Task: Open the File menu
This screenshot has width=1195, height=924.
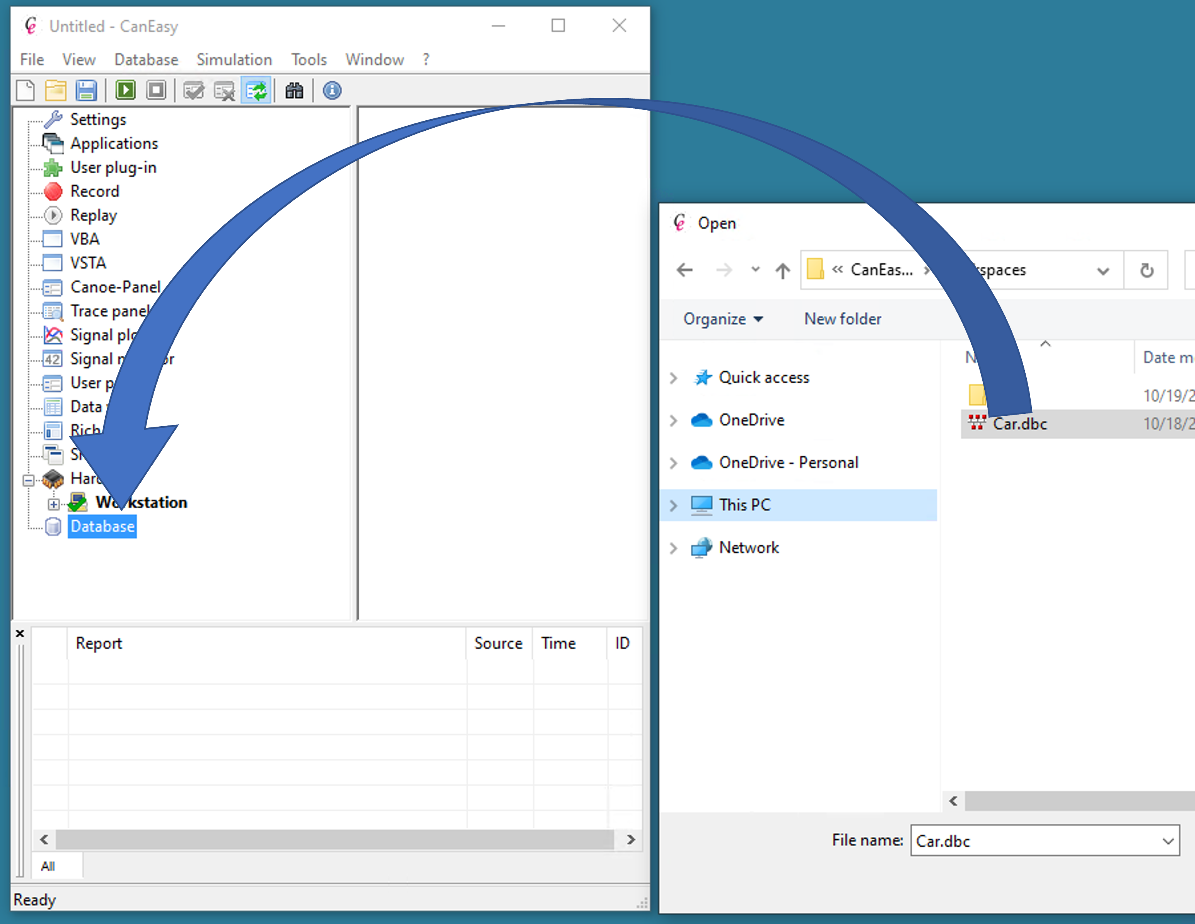Action: click(x=32, y=60)
